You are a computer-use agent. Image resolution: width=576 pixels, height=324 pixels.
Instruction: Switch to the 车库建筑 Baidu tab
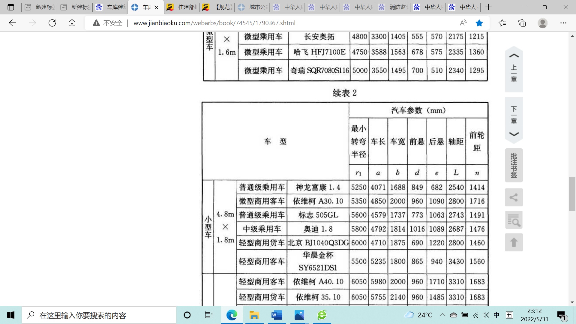[110, 7]
